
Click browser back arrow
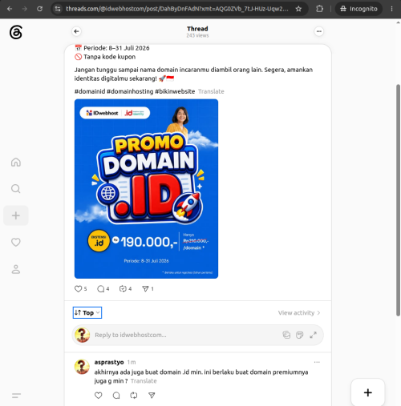click(10, 9)
